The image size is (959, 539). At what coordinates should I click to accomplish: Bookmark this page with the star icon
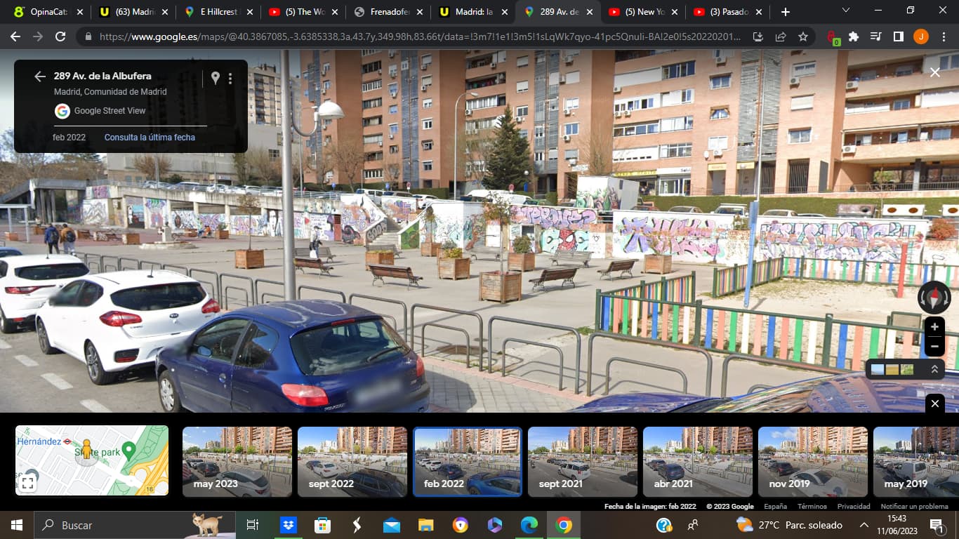[803, 36]
